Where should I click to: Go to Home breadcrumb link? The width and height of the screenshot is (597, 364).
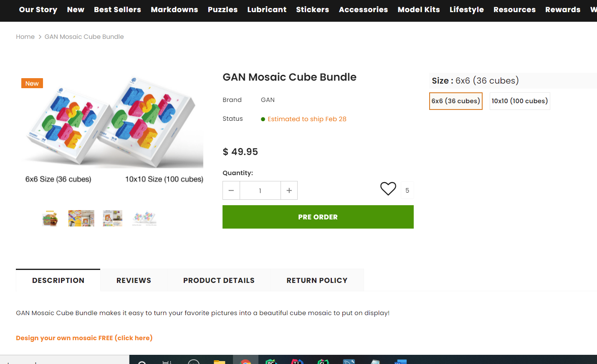point(25,37)
